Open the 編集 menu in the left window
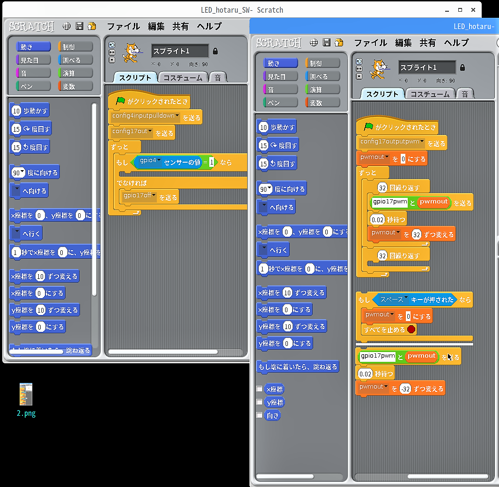 tap(156, 26)
